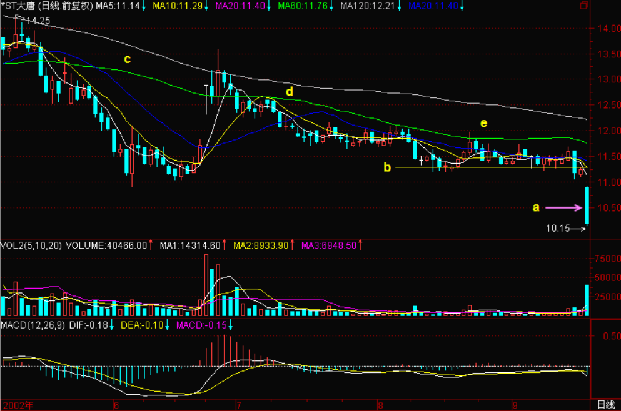
Task: Click the yellow annotation label e
Action: tap(483, 122)
